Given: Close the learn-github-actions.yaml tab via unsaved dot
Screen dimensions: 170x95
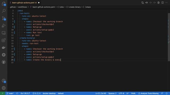Looking at the screenshot, I should [39, 3].
